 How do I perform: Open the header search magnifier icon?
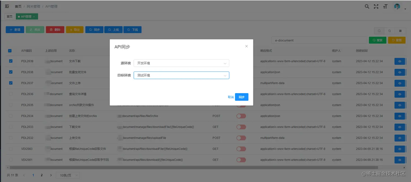pos(367,6)
